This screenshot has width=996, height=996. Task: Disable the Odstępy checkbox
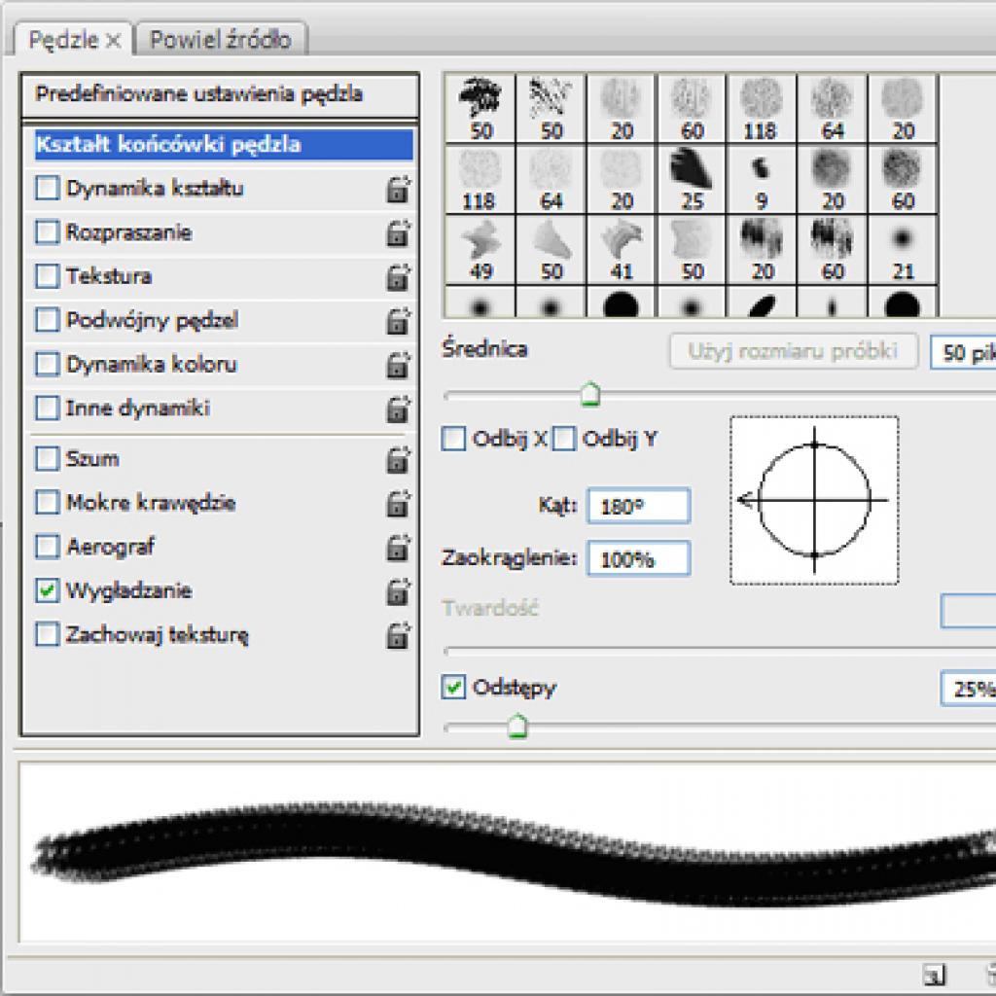pos(453,688)
